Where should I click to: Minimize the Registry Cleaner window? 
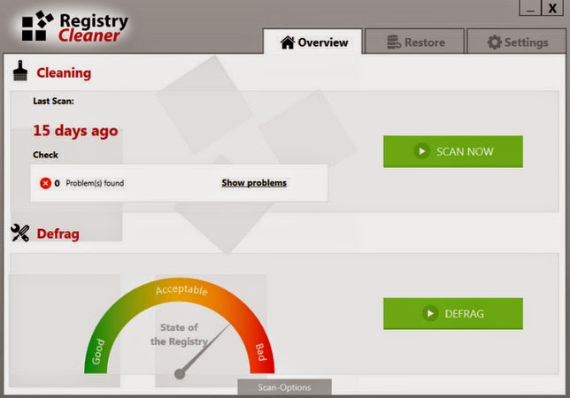click(x=530, y=8)
